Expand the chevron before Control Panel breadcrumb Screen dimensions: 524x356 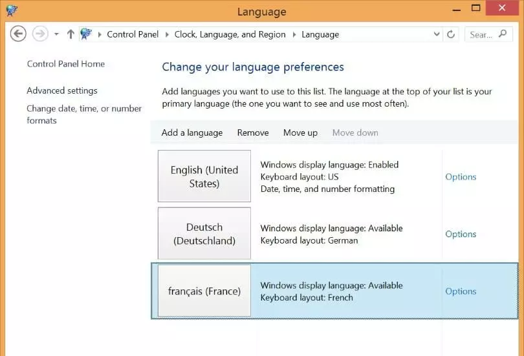tap(100, 34)
